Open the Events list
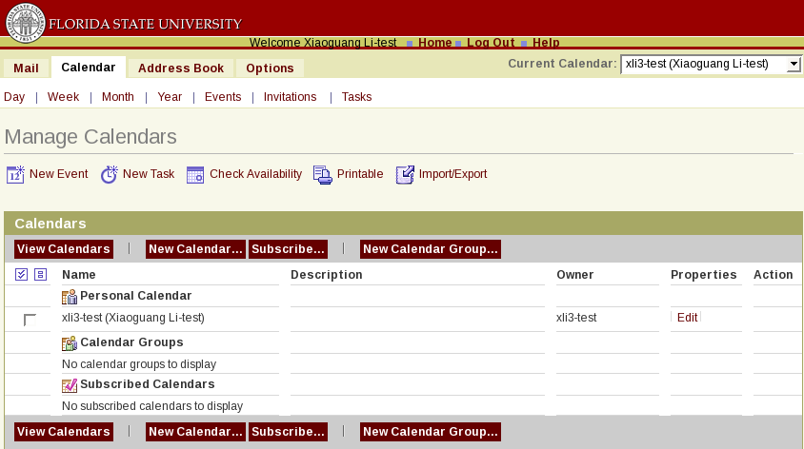This screenshot has width=804, height=449. tap(223, 97)
